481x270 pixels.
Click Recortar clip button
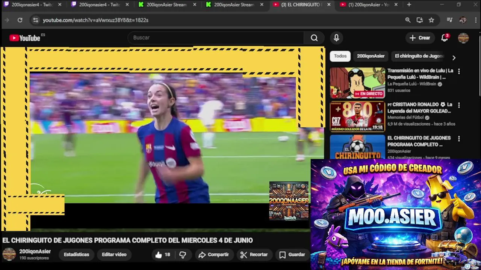254,255
